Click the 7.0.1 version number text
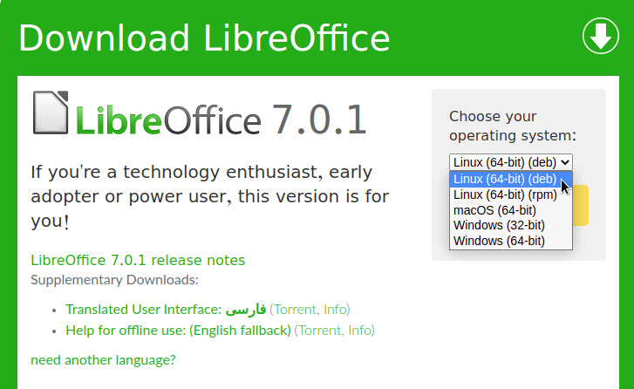This screenshot has height=389, width=634. click(319, 120)
